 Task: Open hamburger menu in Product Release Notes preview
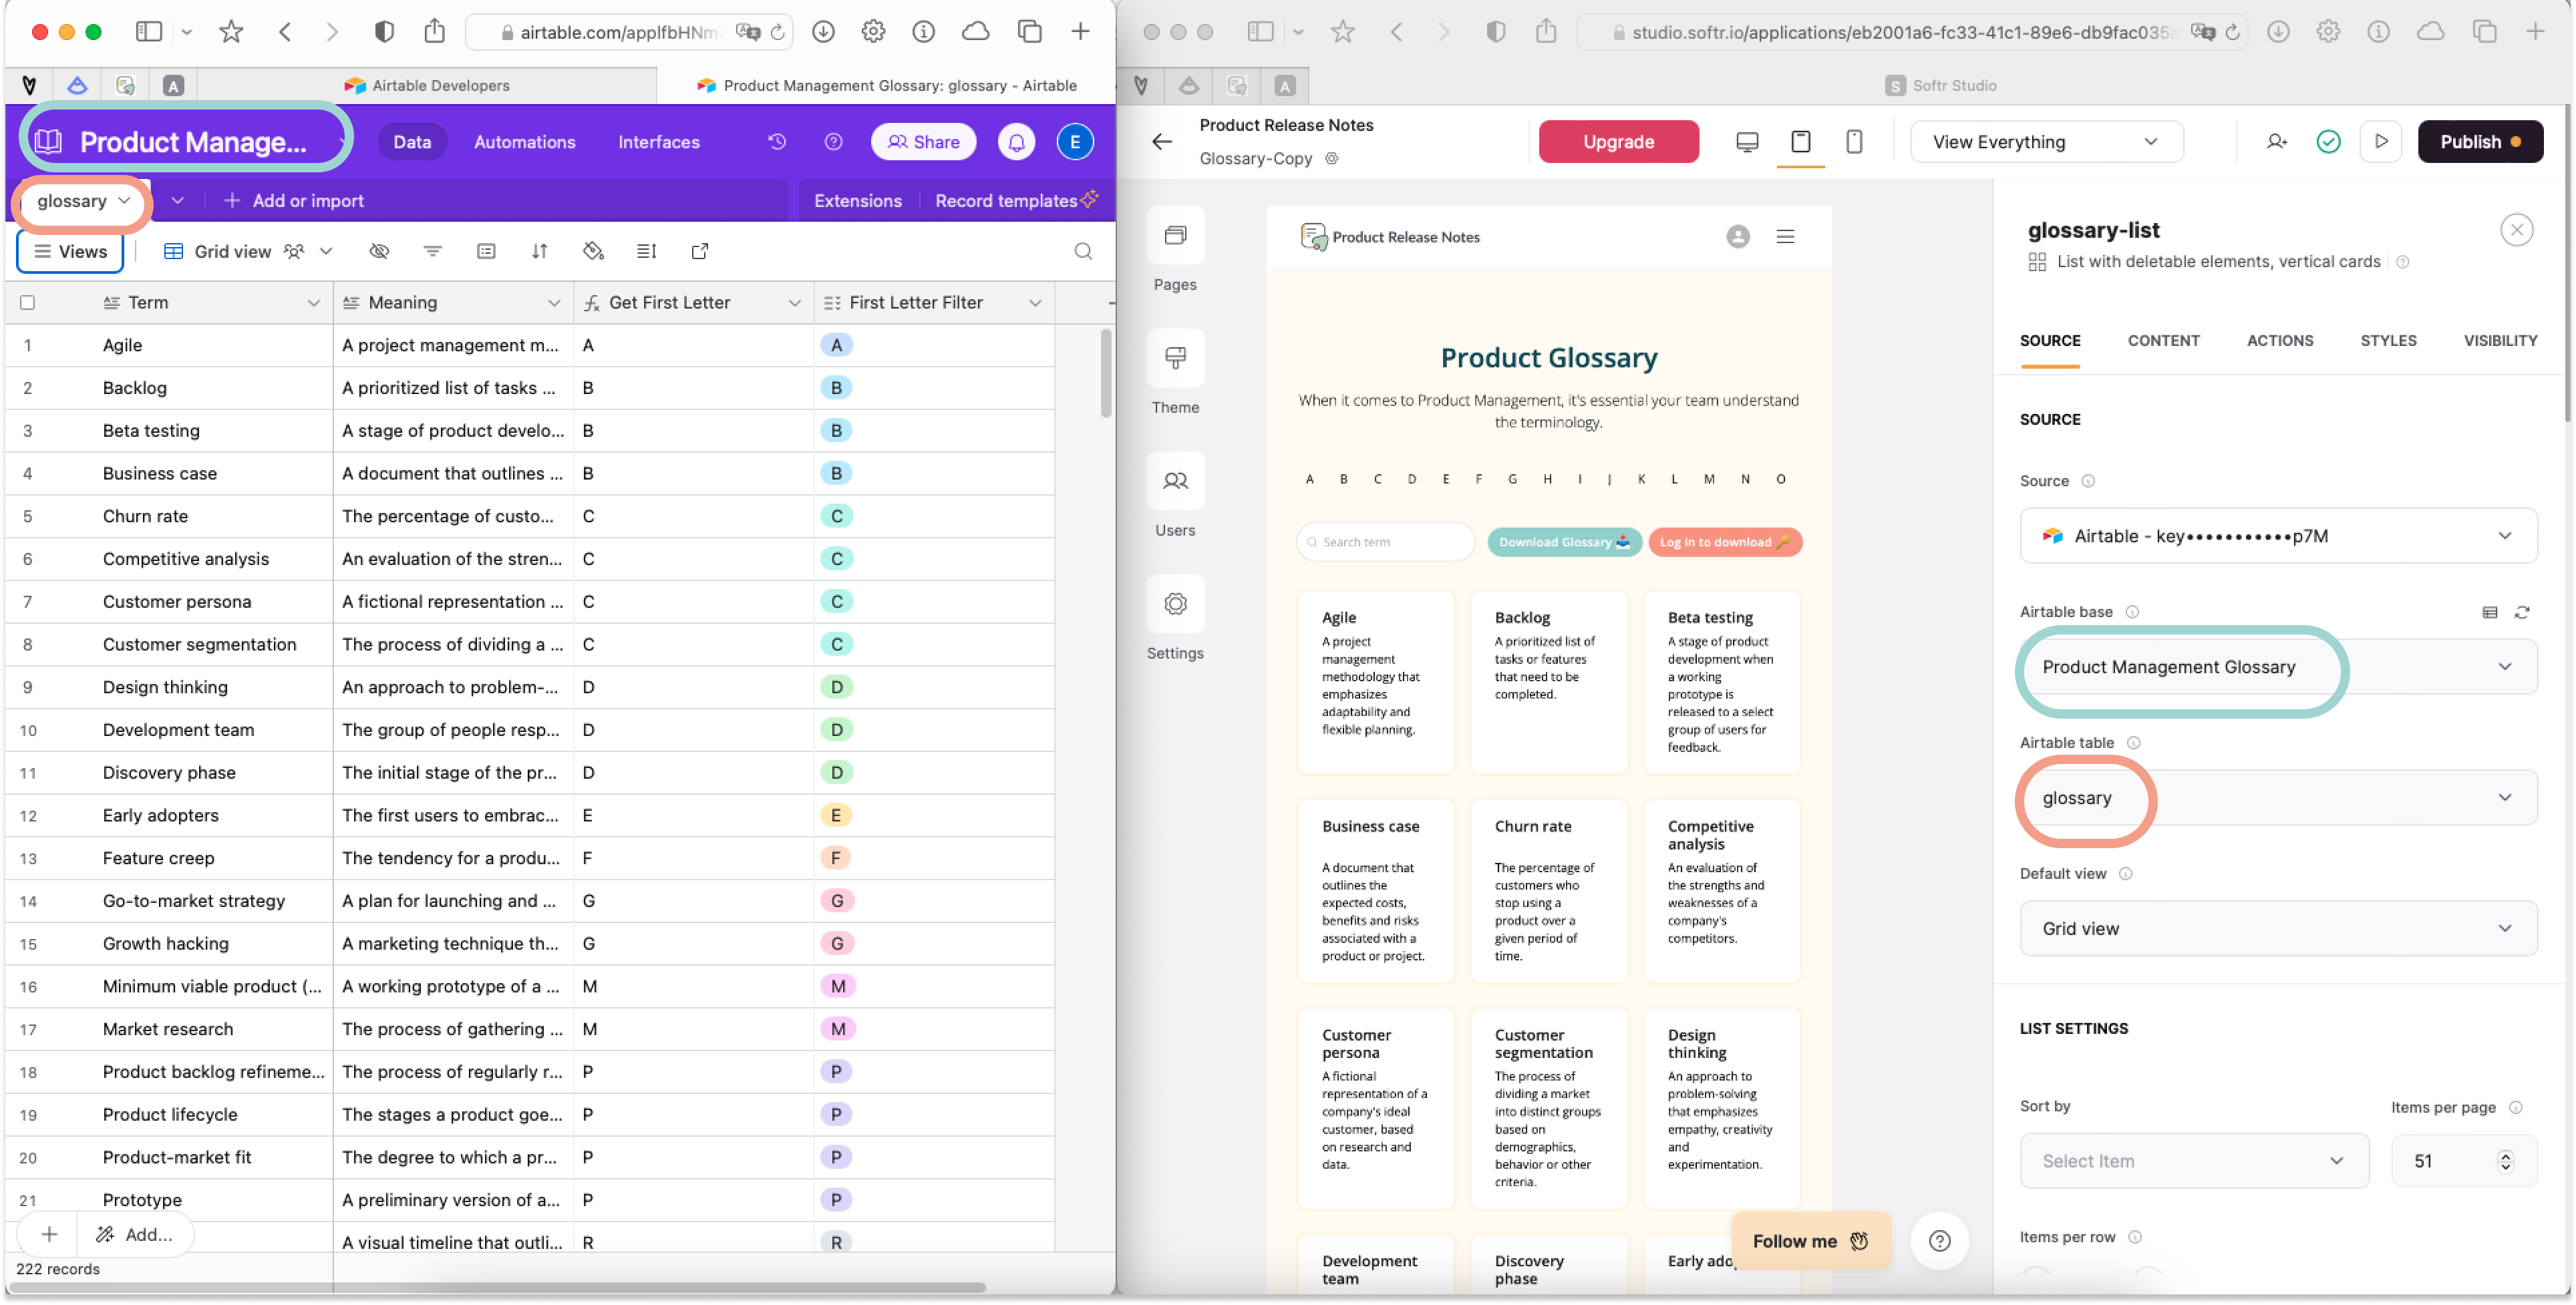click(1785, 237)
